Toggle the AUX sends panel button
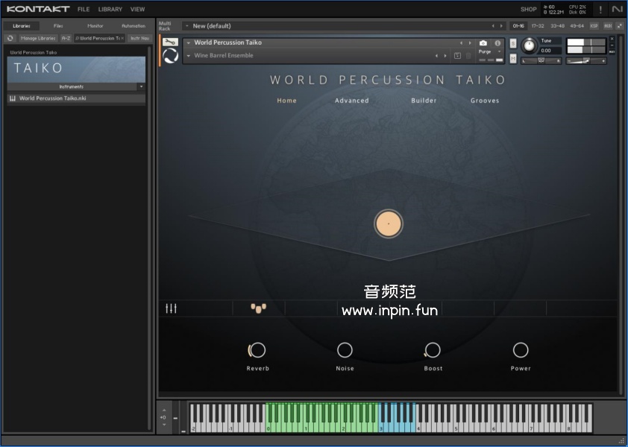628x447 pixels. pos(608,25)
